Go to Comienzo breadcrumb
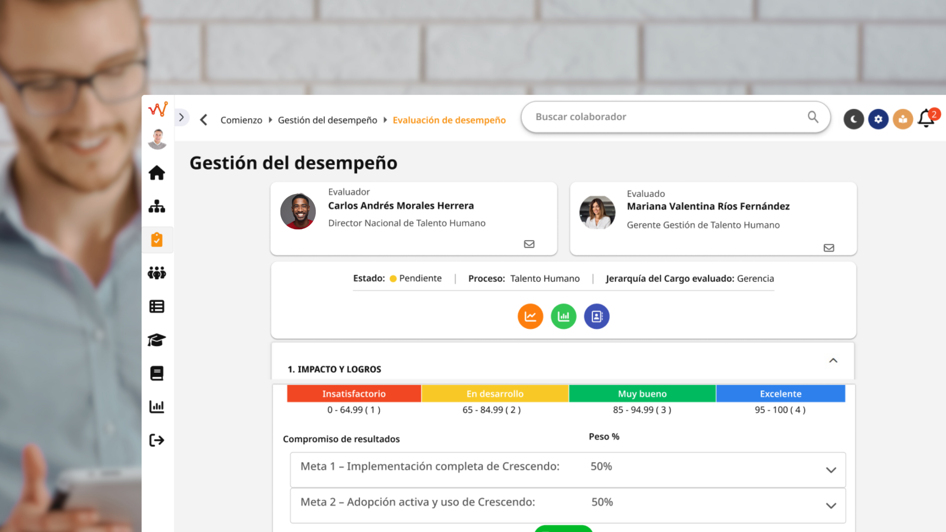The height and width of the screenshot is (532, 946). click(241, 120)
